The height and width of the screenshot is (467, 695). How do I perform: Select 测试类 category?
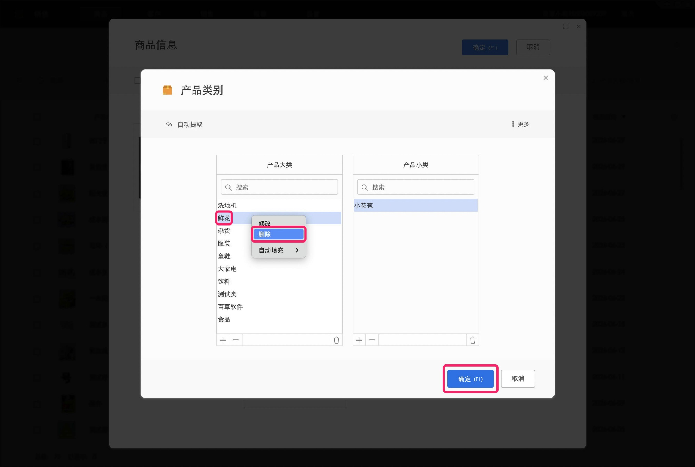point(279,294)
